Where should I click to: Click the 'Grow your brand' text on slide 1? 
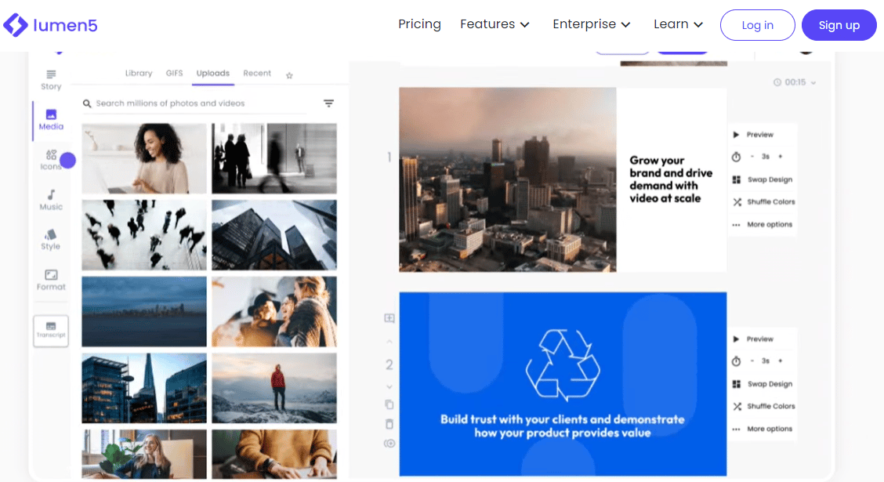click(671, 179)
